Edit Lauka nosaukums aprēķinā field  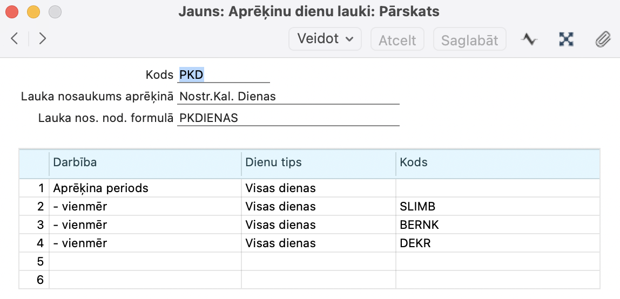tap(288, 97)
